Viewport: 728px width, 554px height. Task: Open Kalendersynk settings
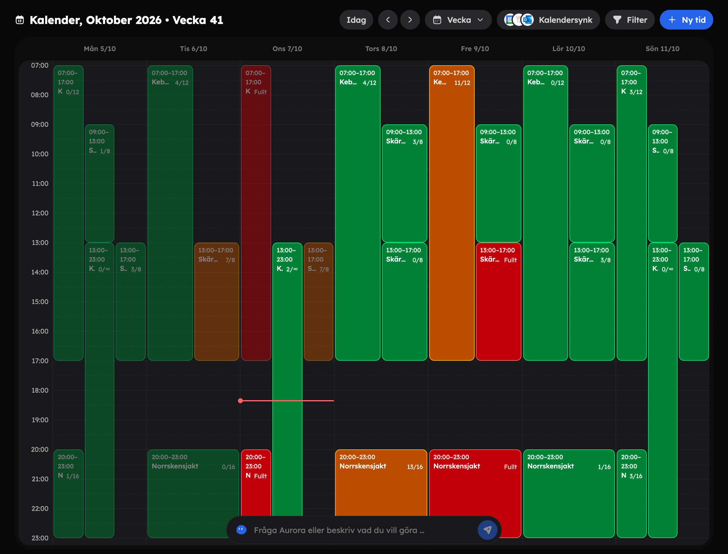pos(548,20)
